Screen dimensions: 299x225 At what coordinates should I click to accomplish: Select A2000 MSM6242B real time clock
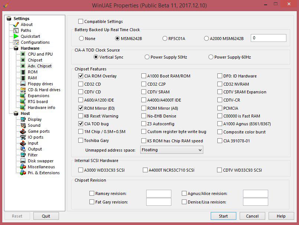point(206,39)
